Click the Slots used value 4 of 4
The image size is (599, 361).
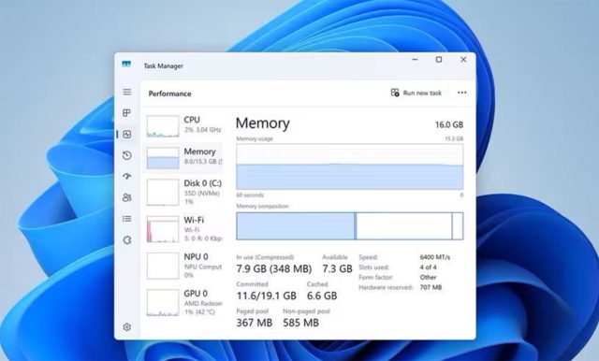click(x=428, y=267)
